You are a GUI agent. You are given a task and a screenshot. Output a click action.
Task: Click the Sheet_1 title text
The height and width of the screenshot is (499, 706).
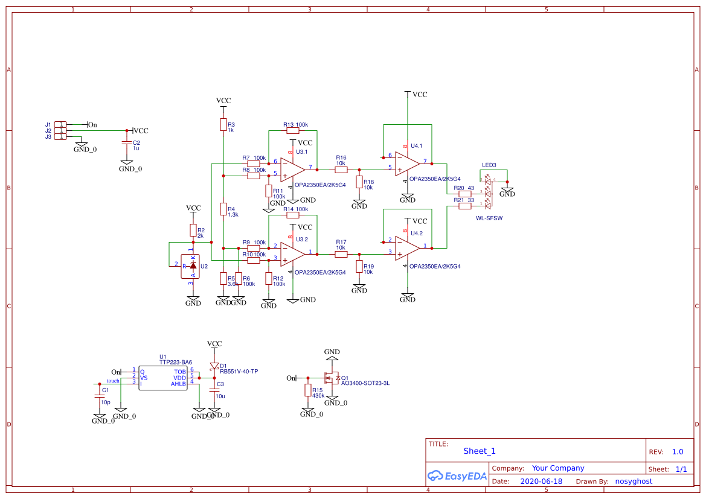click(x=480, y=451)
